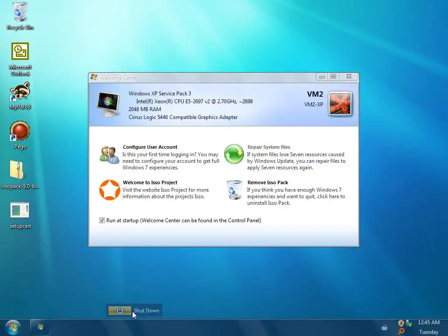Click the Welcome Center title bar text

[x=119, y=78]
